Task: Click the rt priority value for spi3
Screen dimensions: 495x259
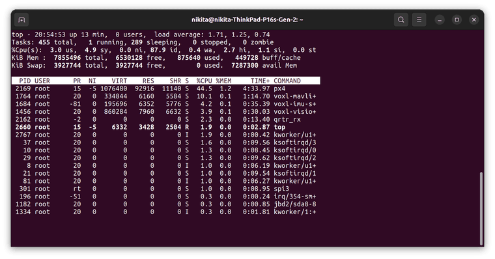Action: (x=77, y=189)
